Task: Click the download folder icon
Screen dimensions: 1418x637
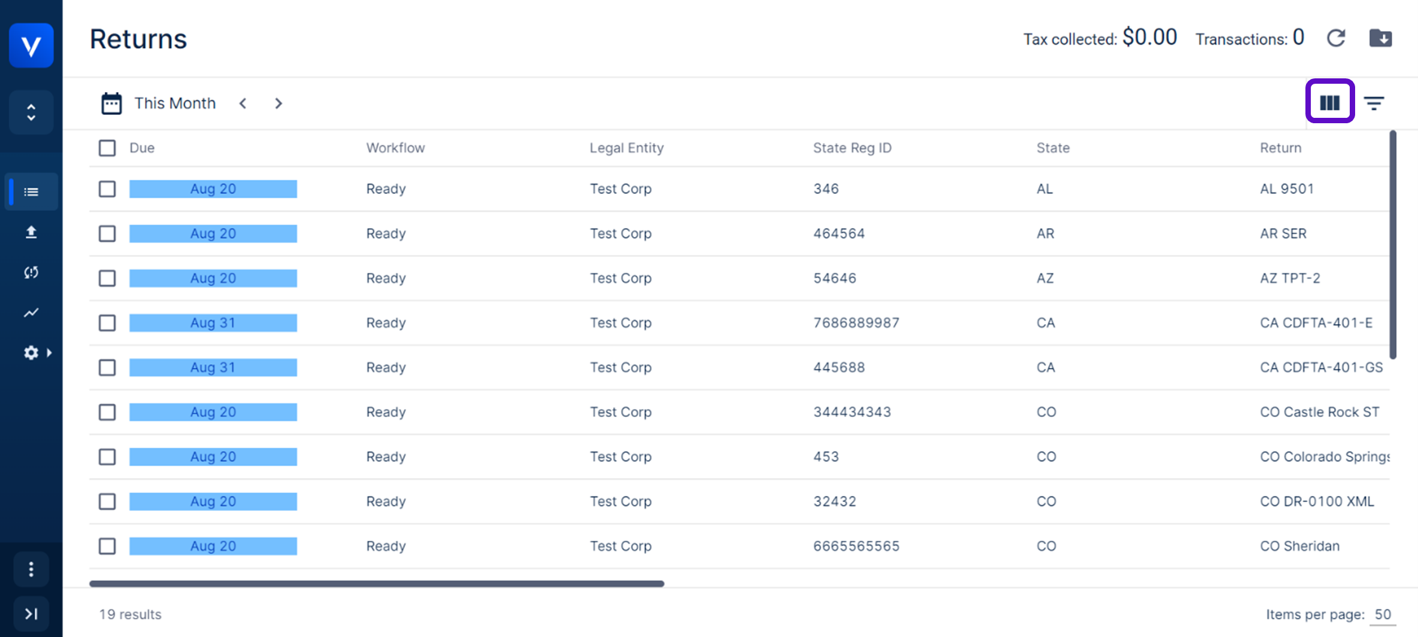Action: [1380, 38]
